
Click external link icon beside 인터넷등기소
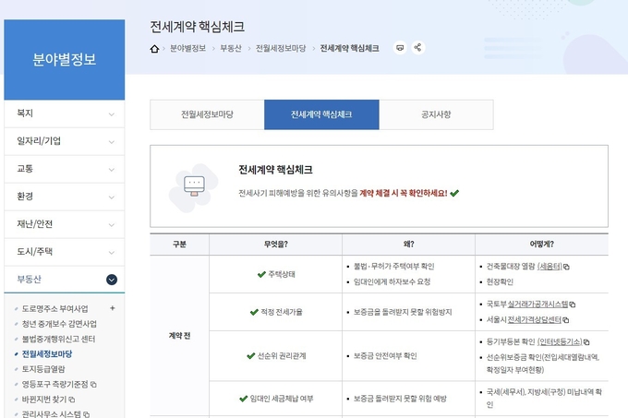586,340
